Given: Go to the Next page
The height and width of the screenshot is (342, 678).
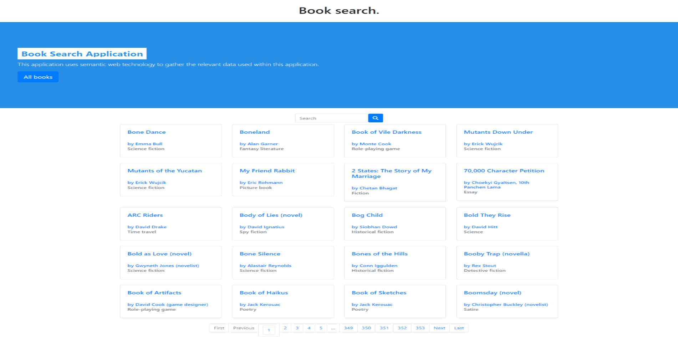Looking at the screenshot, I should point(439,328).
